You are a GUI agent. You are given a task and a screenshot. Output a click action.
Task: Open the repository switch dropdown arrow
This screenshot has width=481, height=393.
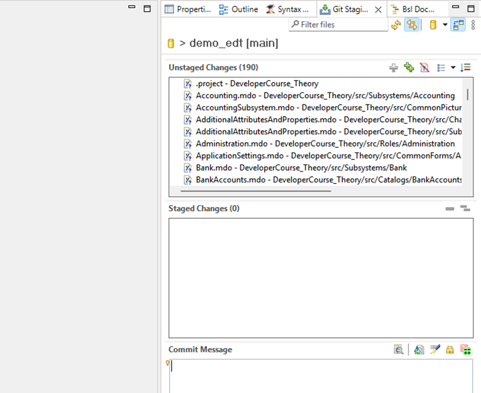click(445, 25)
